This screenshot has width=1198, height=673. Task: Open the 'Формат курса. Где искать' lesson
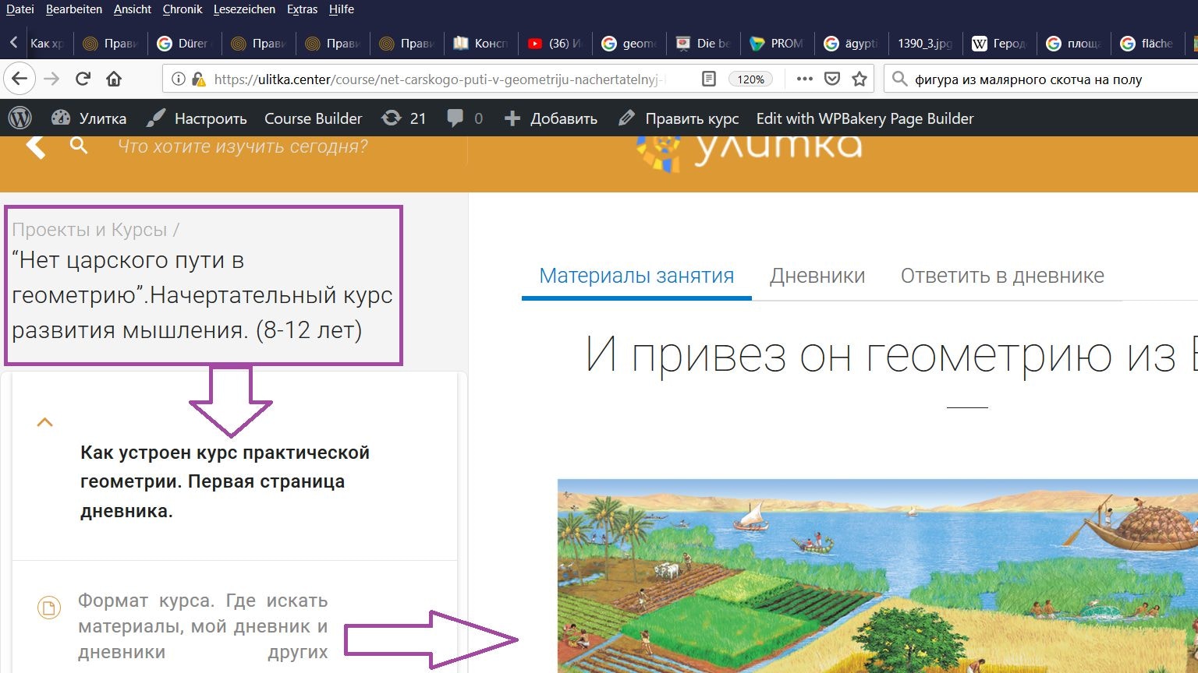203,626
